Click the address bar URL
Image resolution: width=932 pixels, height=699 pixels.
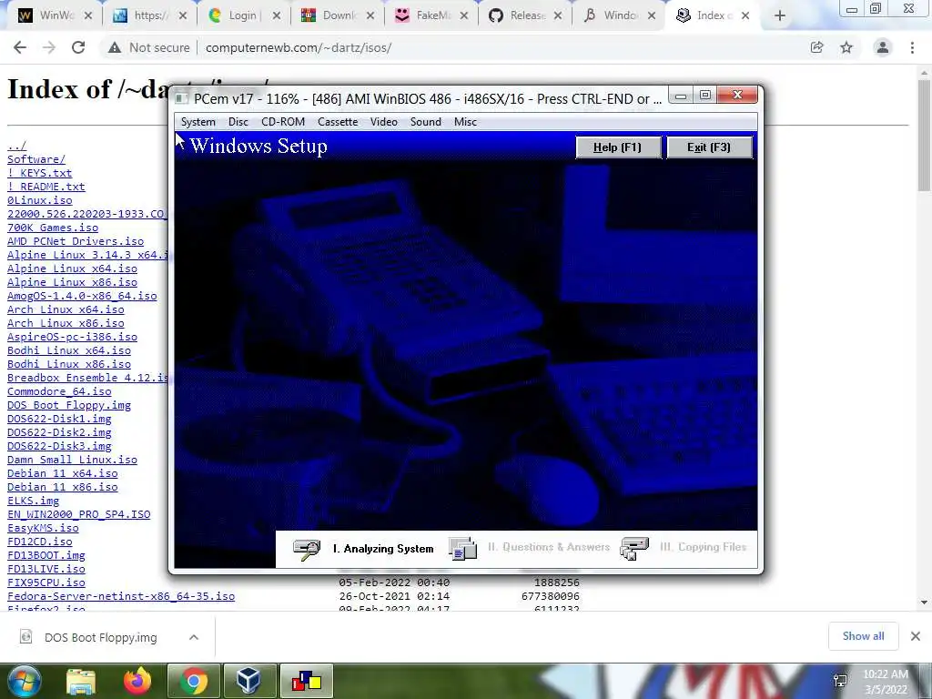(x=299, y=47)
